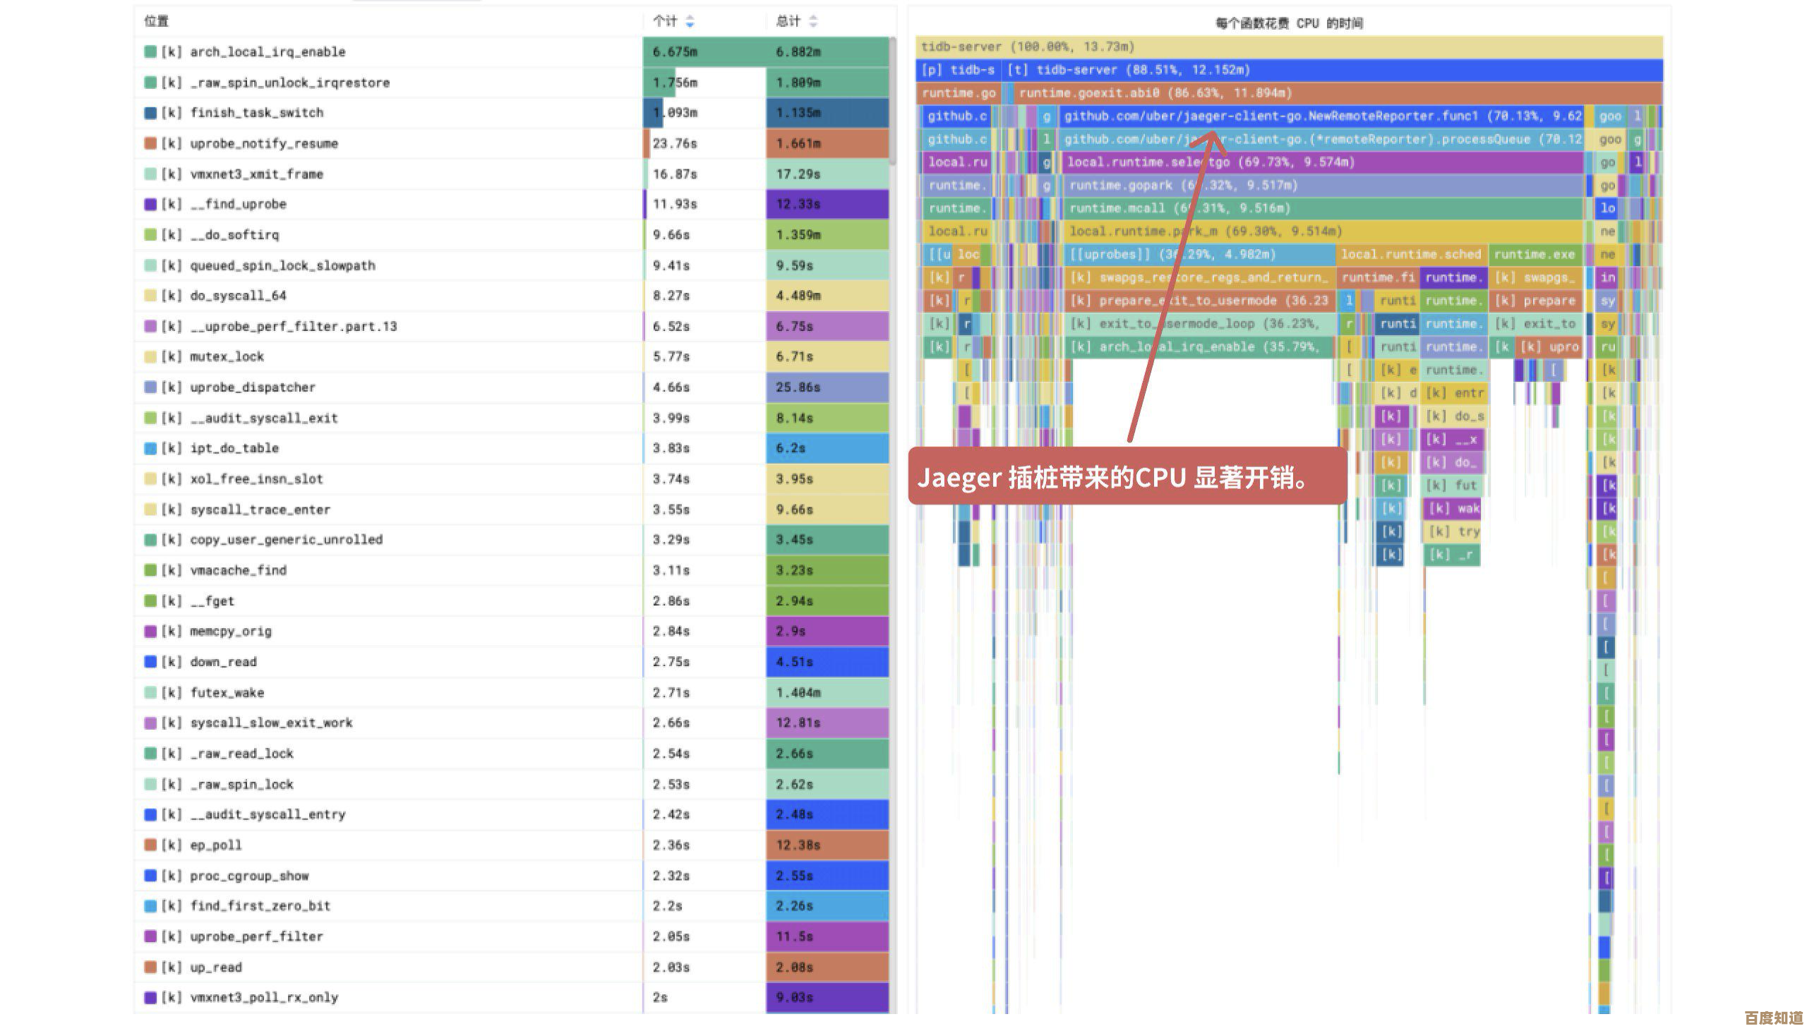Click arch_local_irq_enable color swatch
The width and height of the screenshot is (1807, 1031).
pos(150,52)
